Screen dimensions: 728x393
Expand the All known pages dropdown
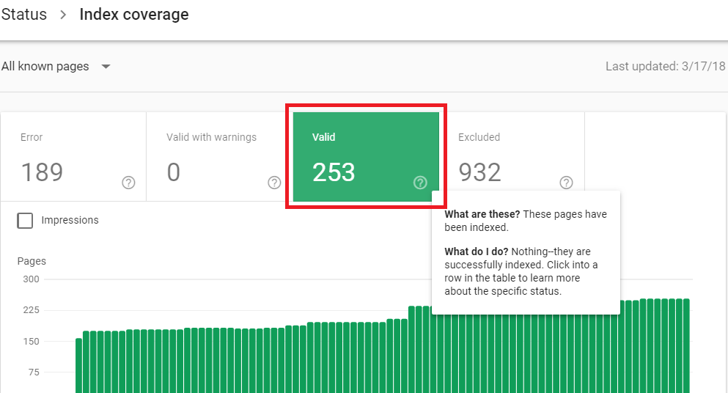56,67
